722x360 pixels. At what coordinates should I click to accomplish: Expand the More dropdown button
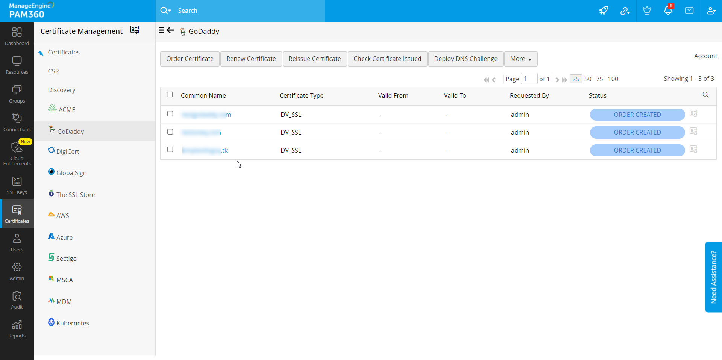tap(520, 59)
